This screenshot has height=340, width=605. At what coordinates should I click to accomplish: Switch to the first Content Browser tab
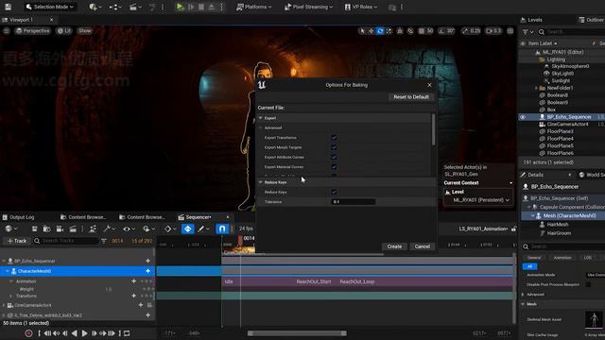[x=83, y=217]
